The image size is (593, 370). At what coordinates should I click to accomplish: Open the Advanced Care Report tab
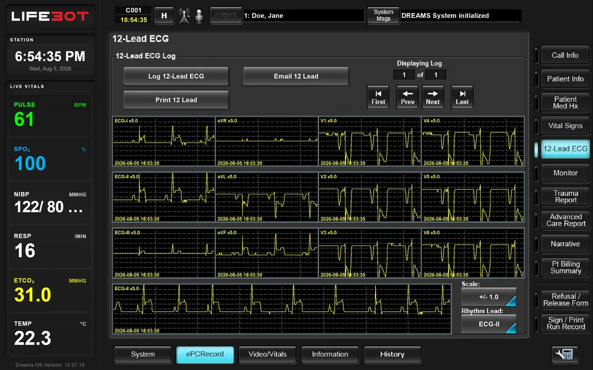point(565,220)
